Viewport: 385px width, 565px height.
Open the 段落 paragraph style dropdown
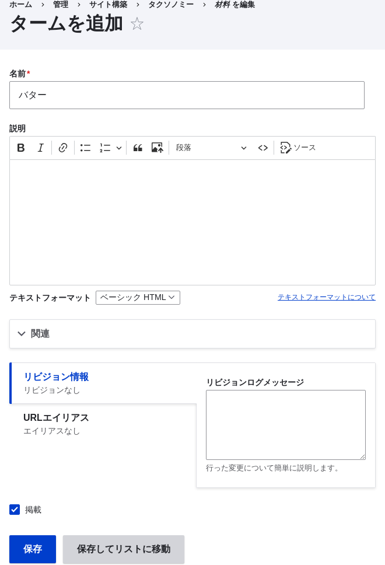pyautogui.click(x=211, y=148)
